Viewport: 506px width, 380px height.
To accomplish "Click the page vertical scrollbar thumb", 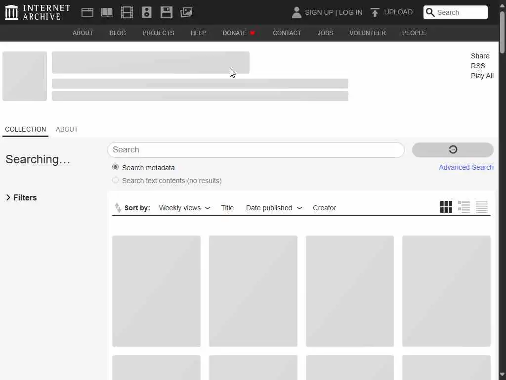I will (502, 32).
